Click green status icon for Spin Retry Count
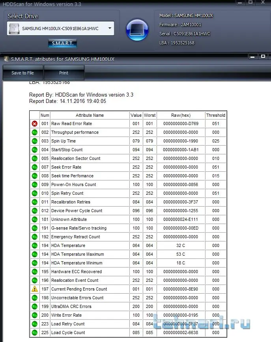 35,194
